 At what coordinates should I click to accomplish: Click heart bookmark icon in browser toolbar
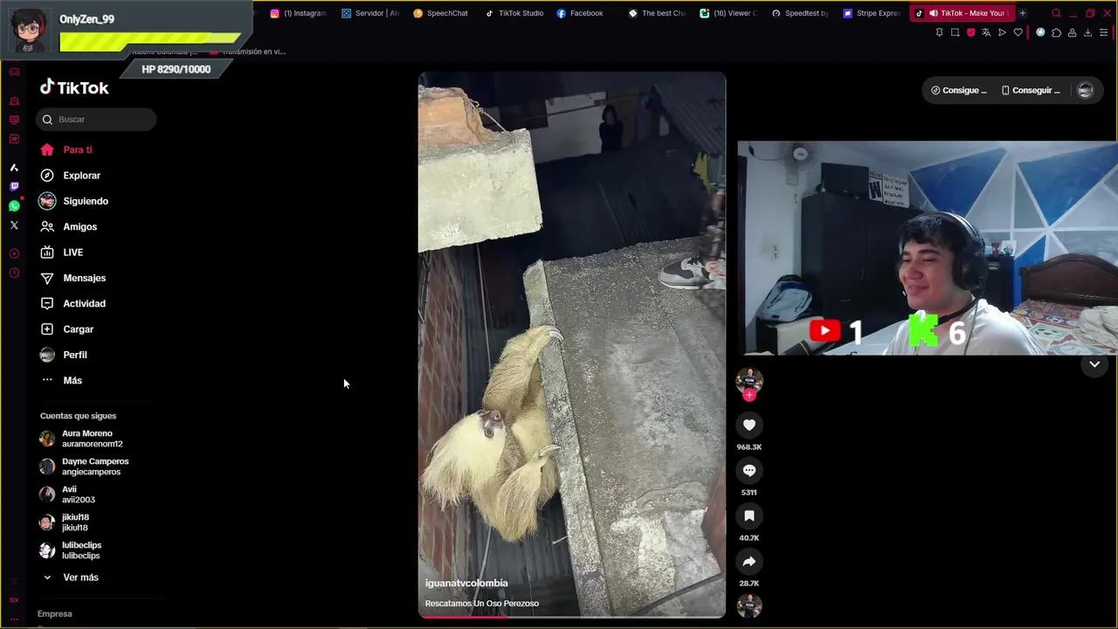click(1018, 32)
